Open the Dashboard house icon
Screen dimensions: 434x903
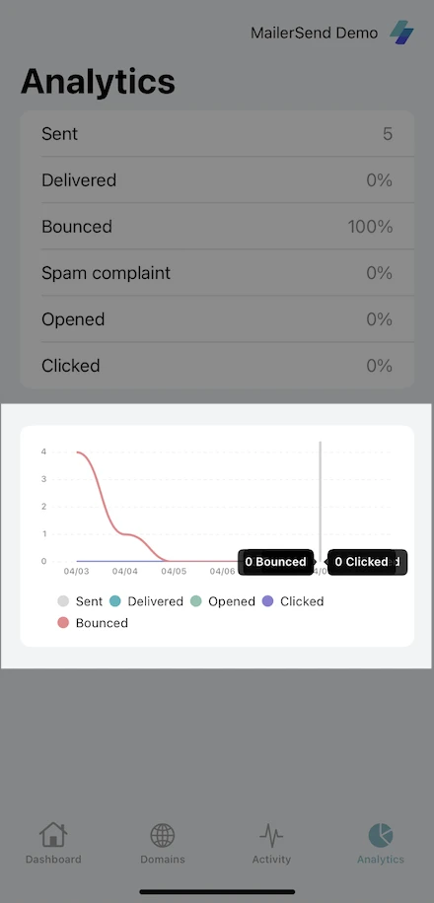(53, 834)
